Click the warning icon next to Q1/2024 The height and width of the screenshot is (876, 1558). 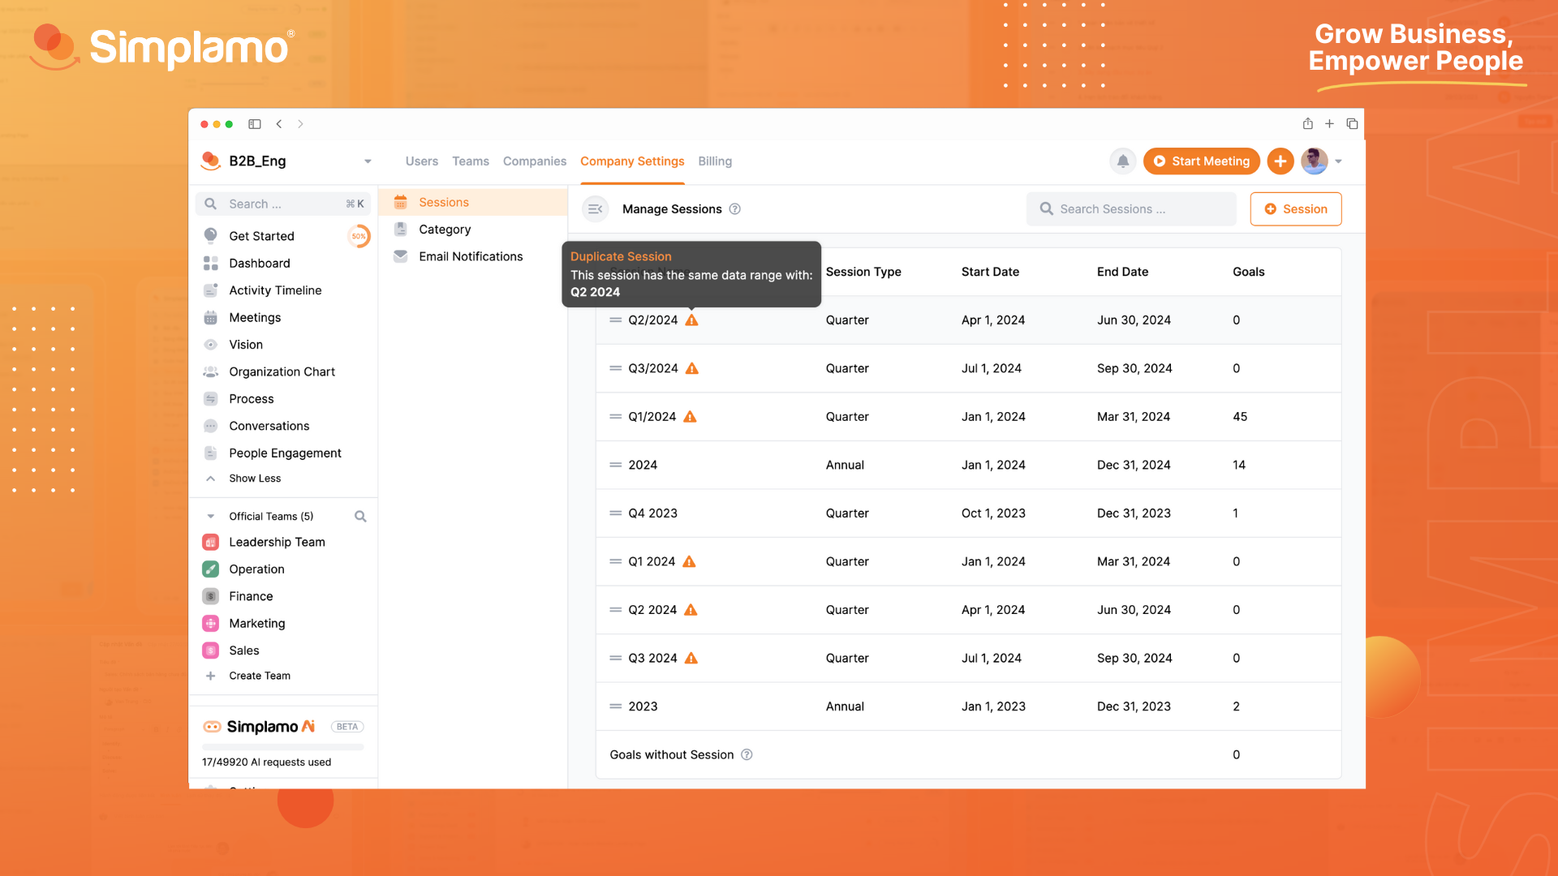690,417
